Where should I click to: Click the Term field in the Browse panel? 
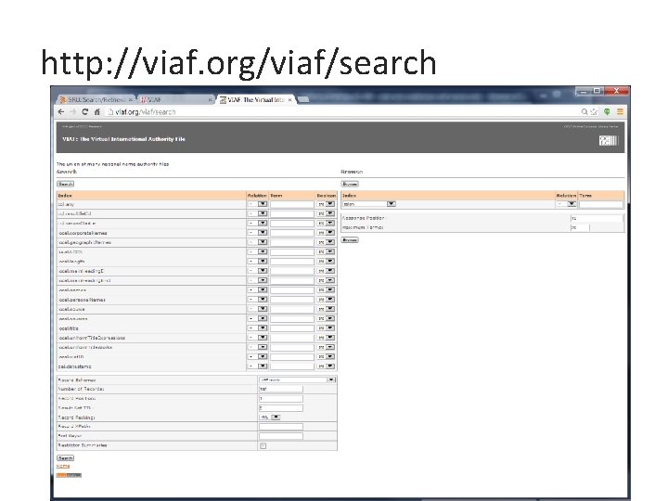[600, 204]
